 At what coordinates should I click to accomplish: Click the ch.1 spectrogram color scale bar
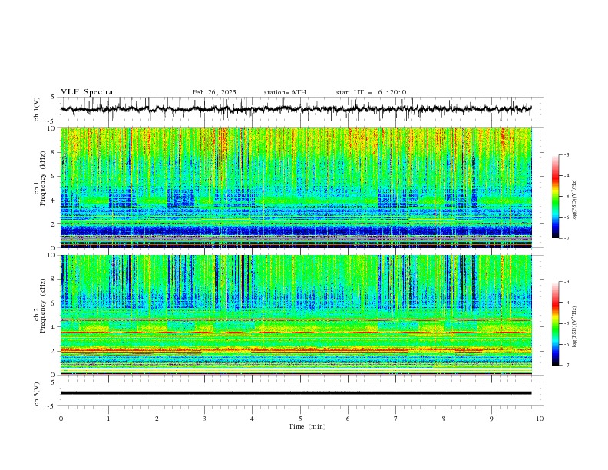tap(555, 197)
